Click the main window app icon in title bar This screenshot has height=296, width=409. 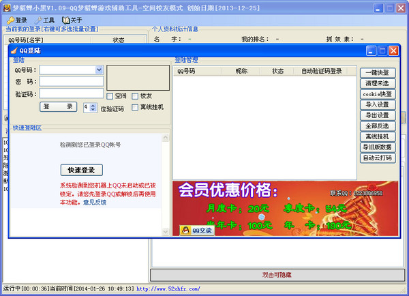[7, 8]
